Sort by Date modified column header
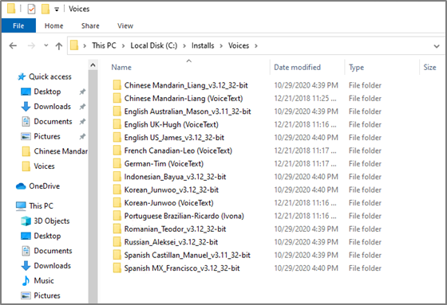Screen dimensions: 447x305 pos(297,68)
